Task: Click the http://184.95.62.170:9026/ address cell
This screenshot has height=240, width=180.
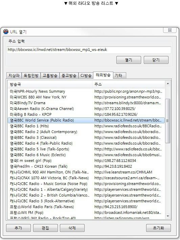Action: tap(116, 114)
